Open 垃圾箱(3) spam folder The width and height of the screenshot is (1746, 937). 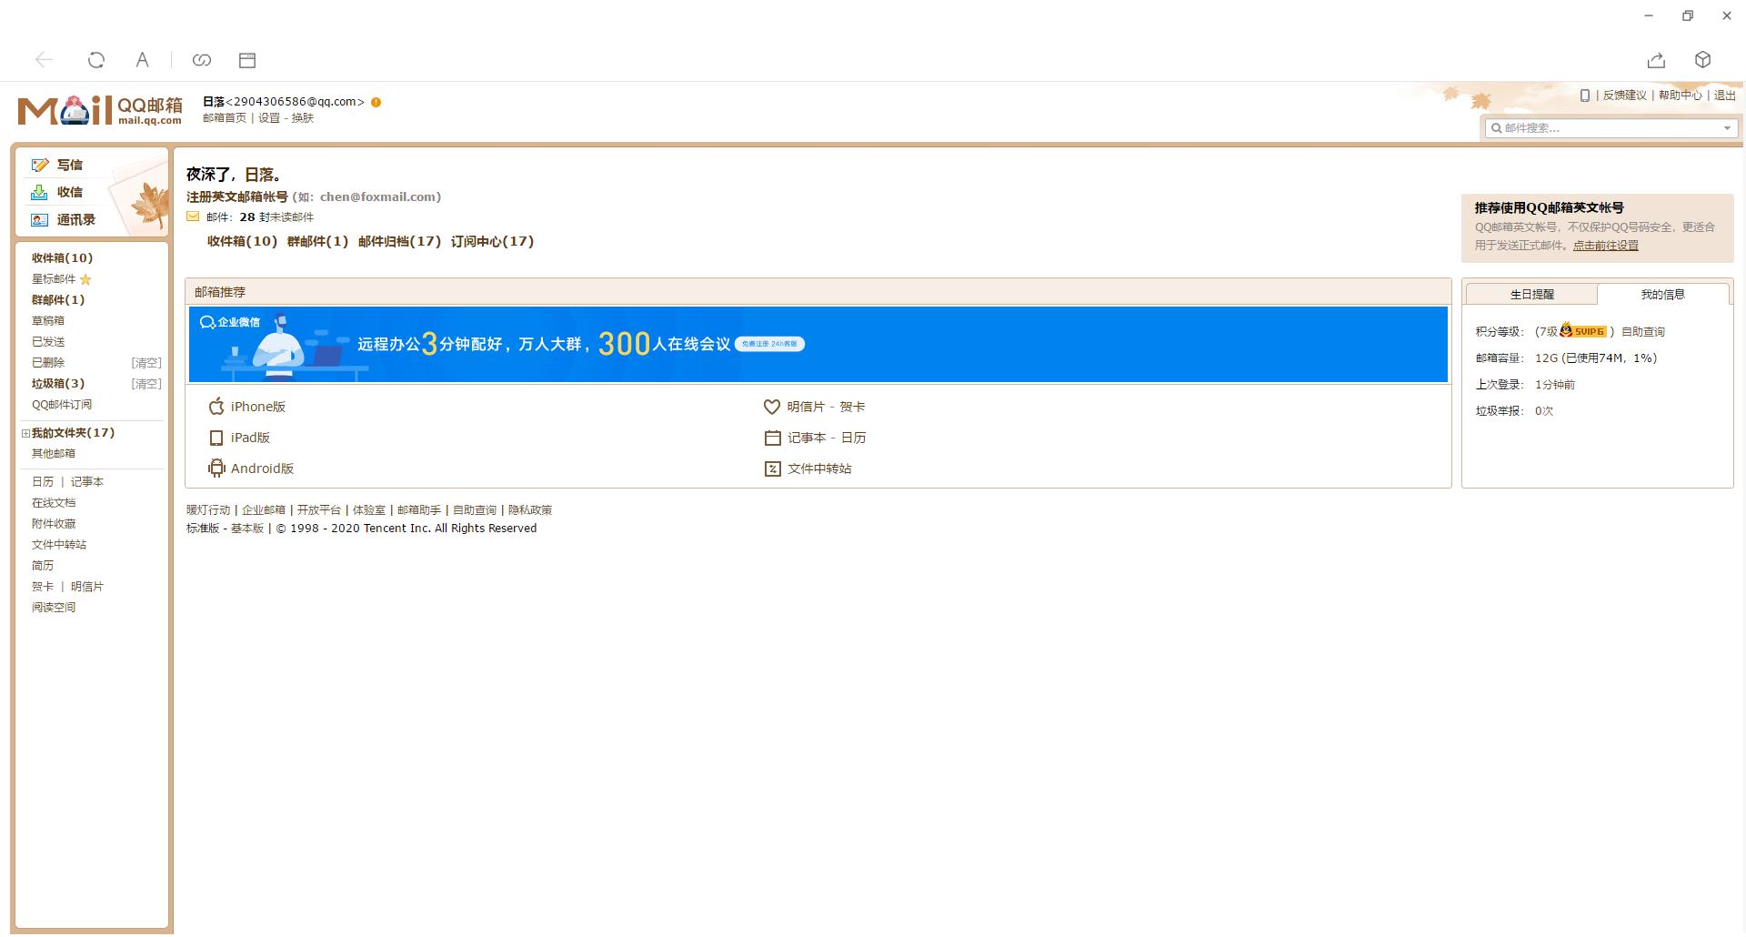pyautogui.click(x=58, y=384)
